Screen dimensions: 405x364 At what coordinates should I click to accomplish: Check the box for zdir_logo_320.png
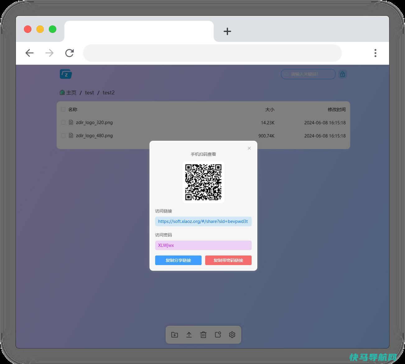pyautogui.click(x=63, y=123)
